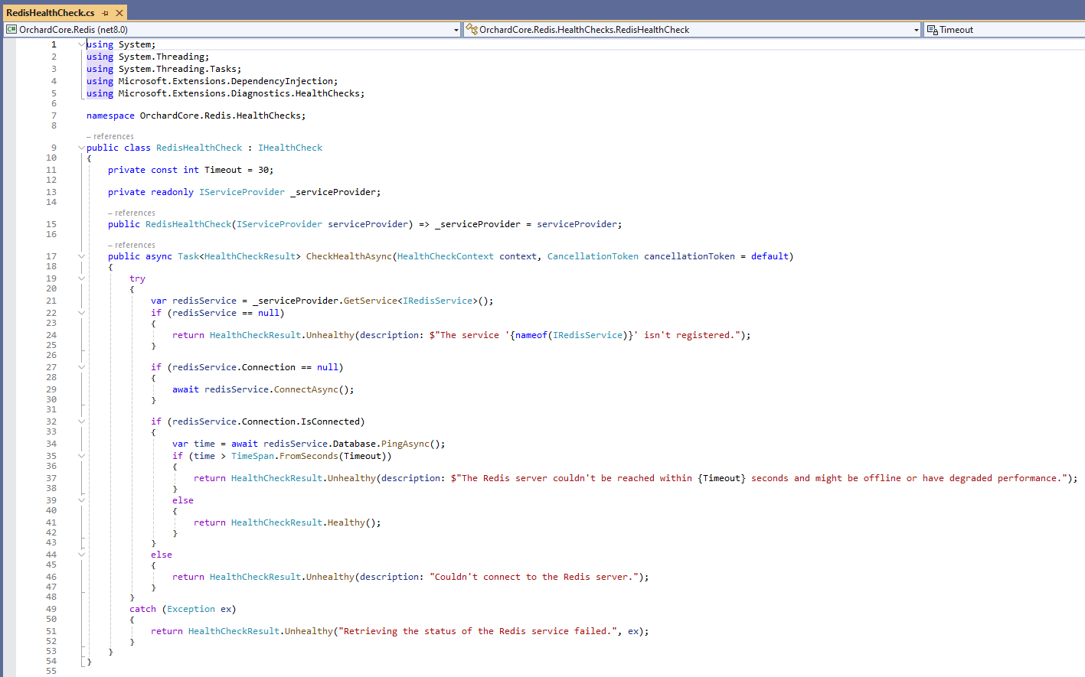Screen dimensions: 1085x677
Task: Collapse the using directives block
Action: pyautogui.click(x=81, y=44)
